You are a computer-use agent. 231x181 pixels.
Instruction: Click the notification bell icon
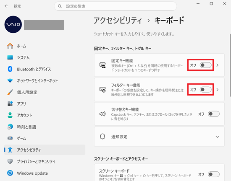102,137
